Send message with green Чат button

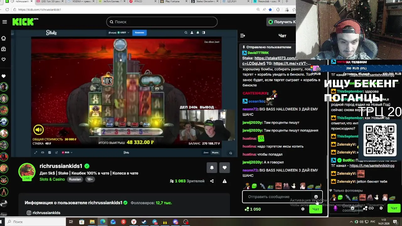[x=316, y=209]
